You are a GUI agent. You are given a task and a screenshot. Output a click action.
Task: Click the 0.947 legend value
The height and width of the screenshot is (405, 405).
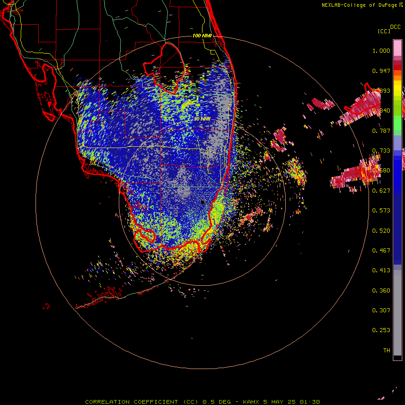[381, 71]
